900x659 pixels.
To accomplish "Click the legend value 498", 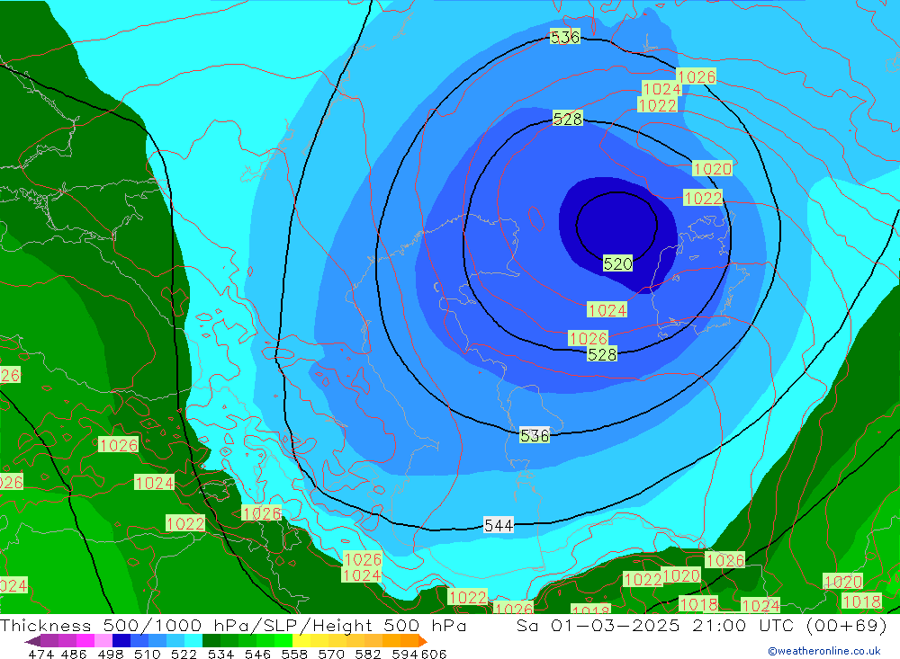I will point(110,654).
